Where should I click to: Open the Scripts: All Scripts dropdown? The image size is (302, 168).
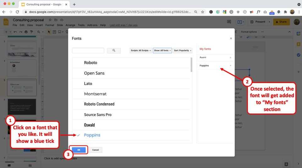(x=141, y=50)
